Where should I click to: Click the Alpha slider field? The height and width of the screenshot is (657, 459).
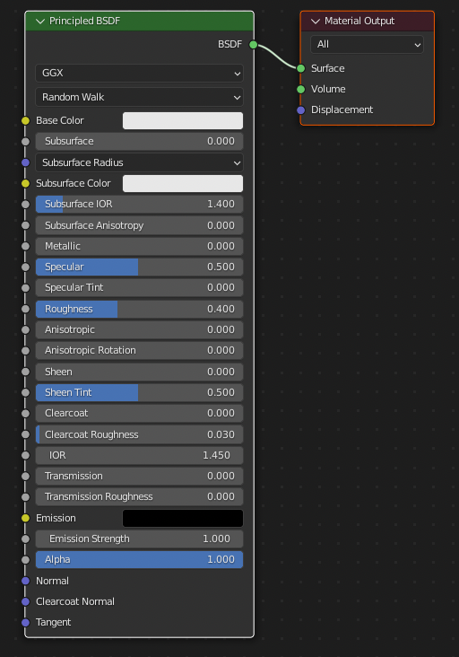(x=139, y=559)
